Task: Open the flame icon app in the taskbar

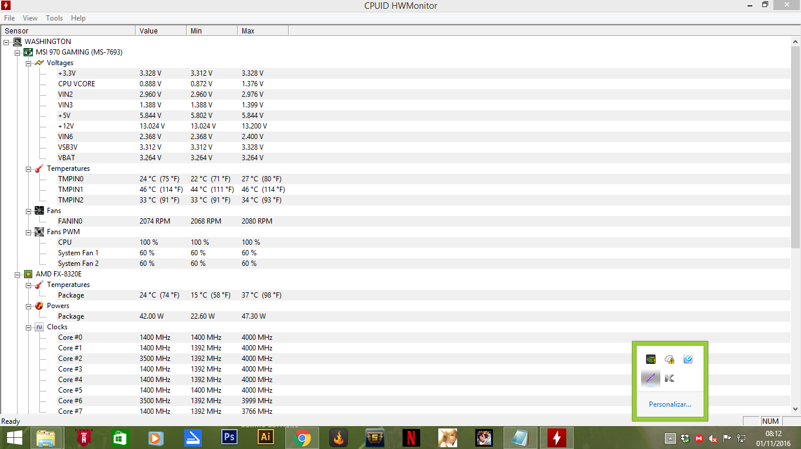Action: tap(339, 438)
